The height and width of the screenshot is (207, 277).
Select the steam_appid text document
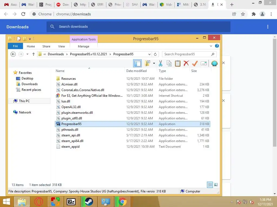(x=133, y=146)
